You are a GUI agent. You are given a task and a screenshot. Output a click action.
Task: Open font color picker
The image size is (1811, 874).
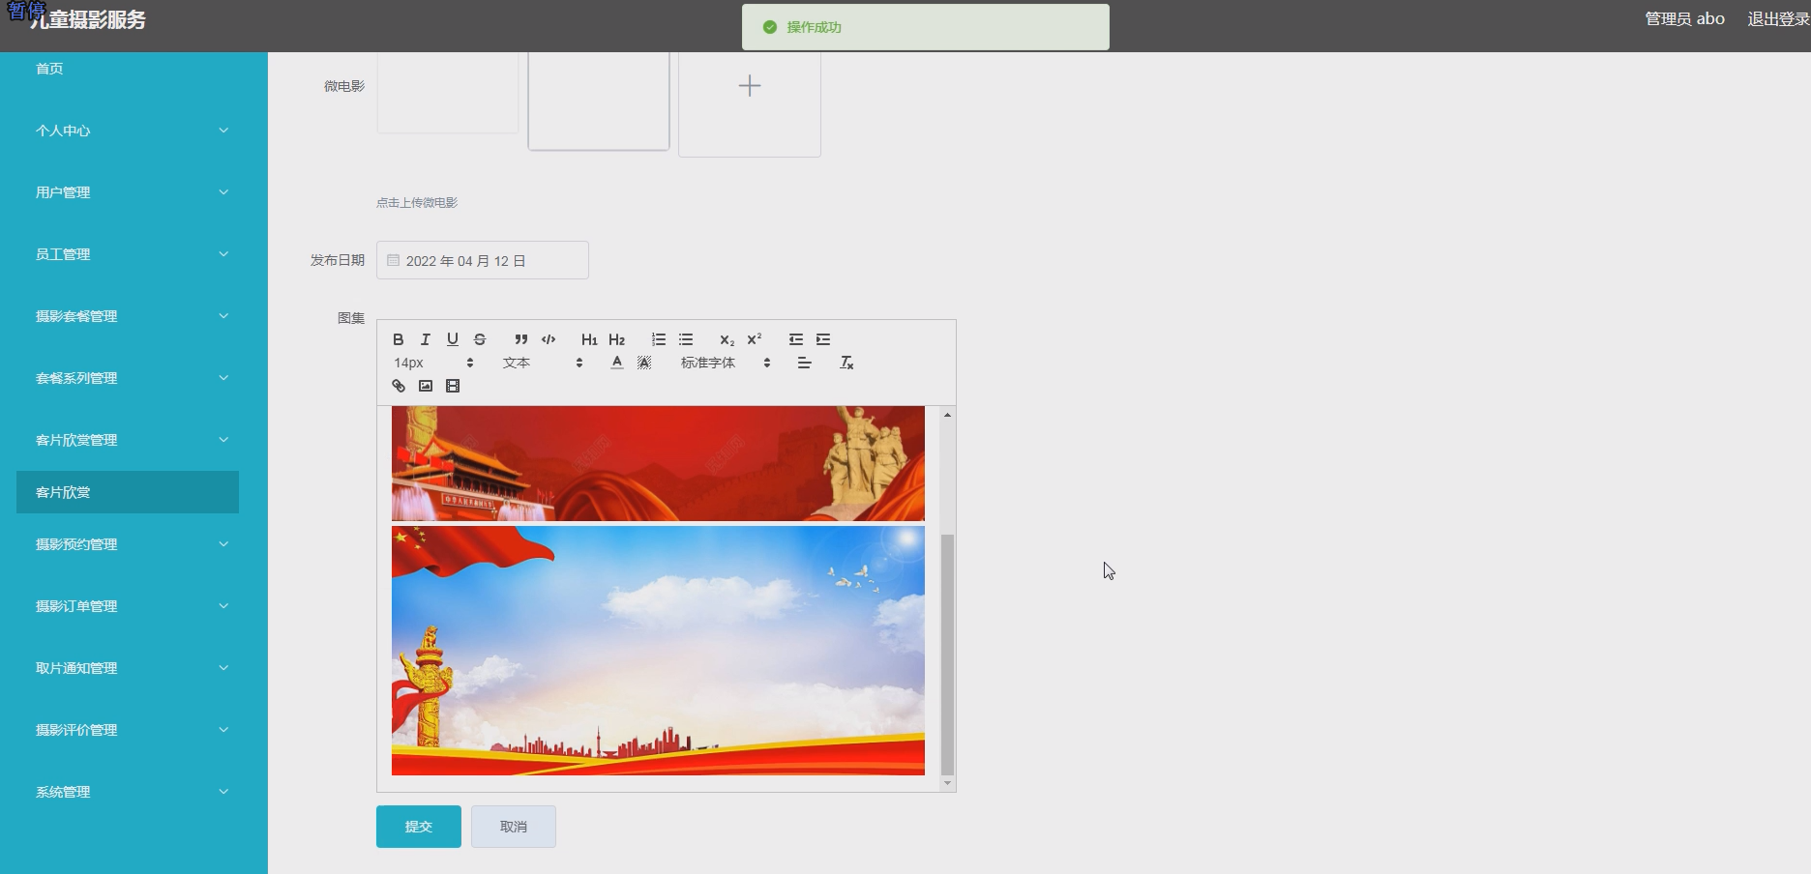click(x=617, y=363)
